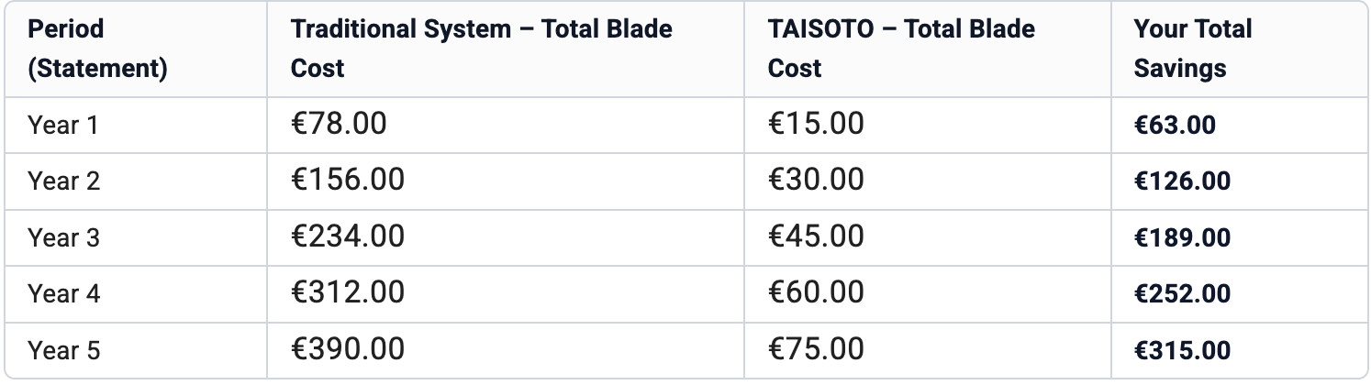Image resolution: width=1371 pixels, height=385 pixels.
Task: Select the €234.00 cell
Action: [x=347, y=236]
